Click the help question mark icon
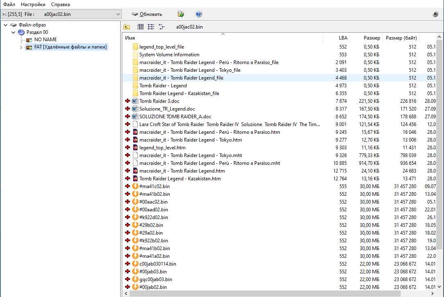Screen dimensions: 444x297 pyautogui.click(x=199, y=14)
